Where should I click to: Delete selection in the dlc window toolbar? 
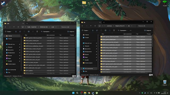[x=114, y=31]
